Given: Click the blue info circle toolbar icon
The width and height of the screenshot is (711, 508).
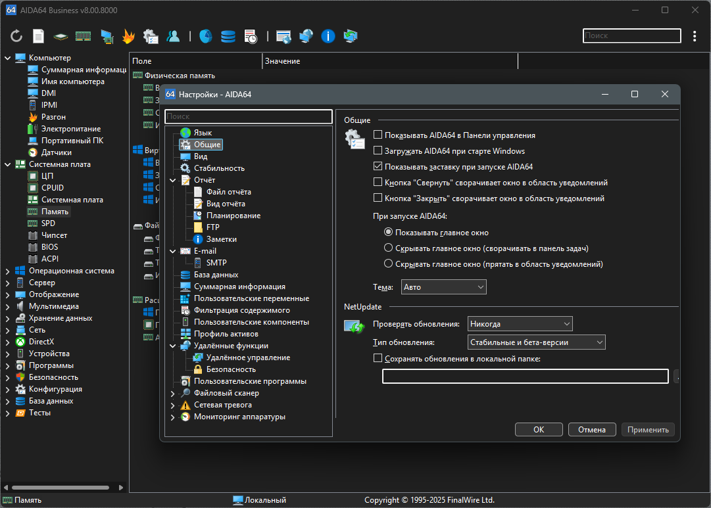Looking at the screenshot, I should pos(328,36).
